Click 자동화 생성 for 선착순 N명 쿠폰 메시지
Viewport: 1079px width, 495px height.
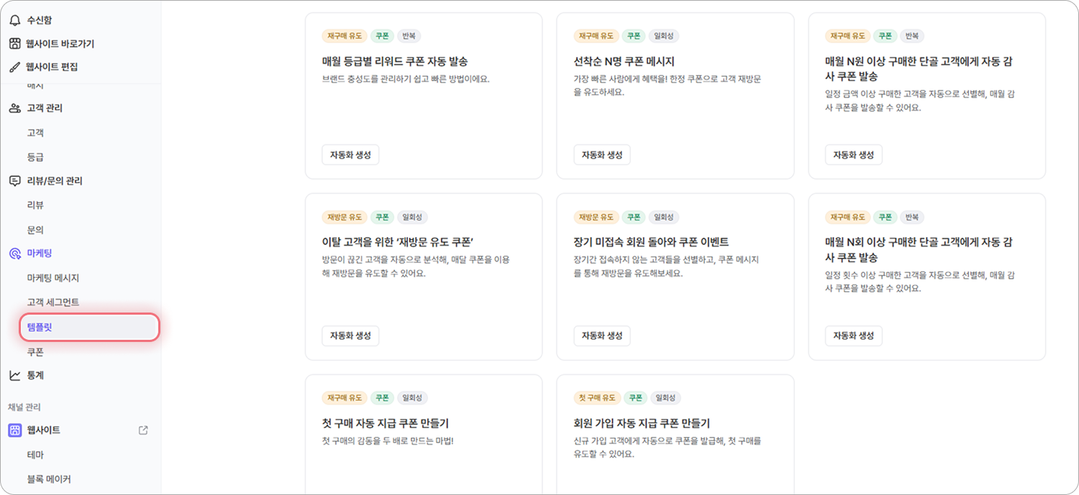pos(602,154)
